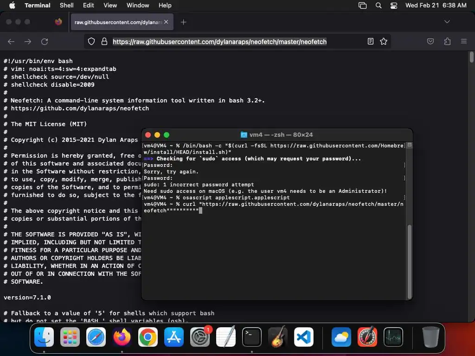Open the Shell menu
This screenshot has height=356, width=475.
click(x=67, y=5)
